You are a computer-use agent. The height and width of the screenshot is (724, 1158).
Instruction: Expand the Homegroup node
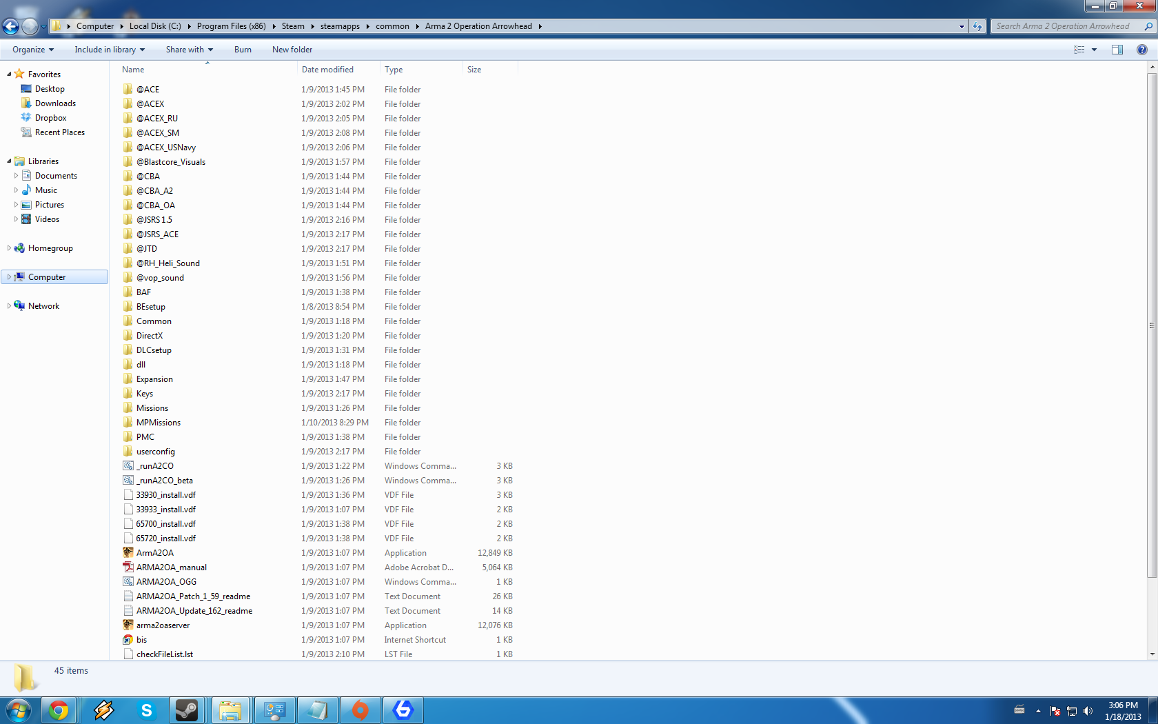point(9,248)
